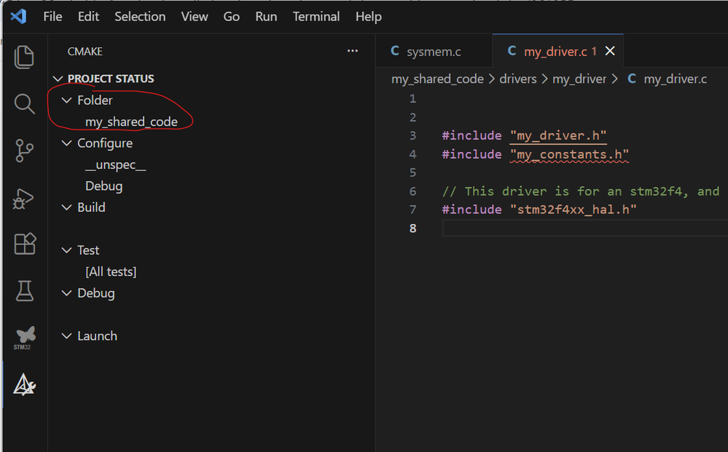
Task: Collapse the Configure tree node
Action: point(68,143)
